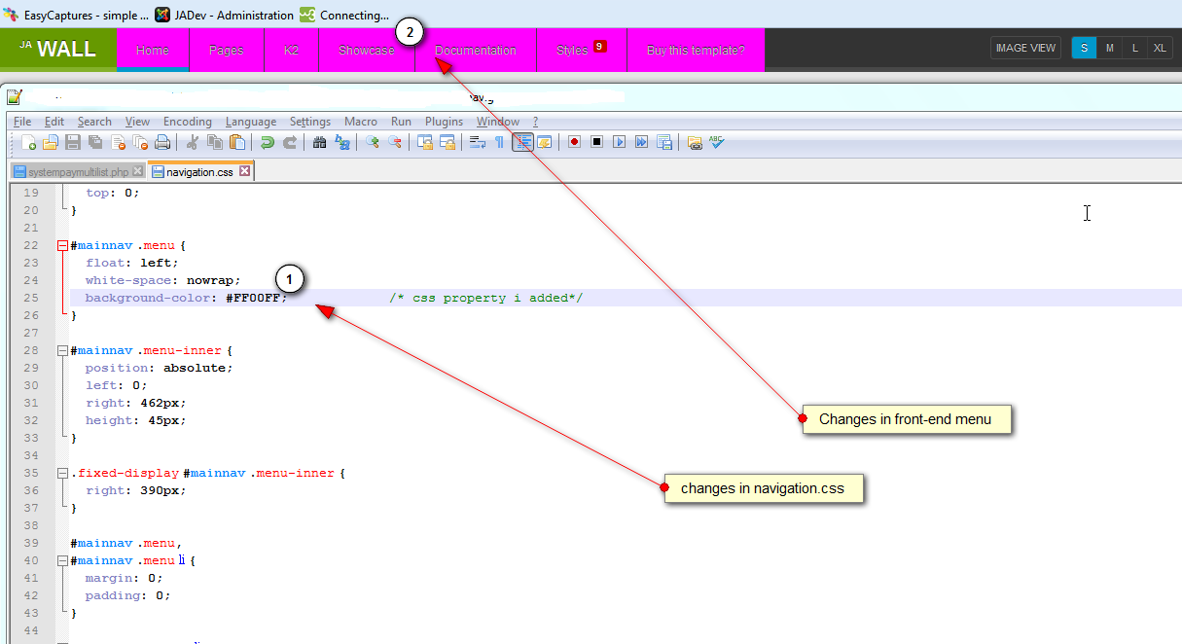The image size is (1182, 644).
Task: Toggle indent guide toolbar button
Action: click(522, 142)
